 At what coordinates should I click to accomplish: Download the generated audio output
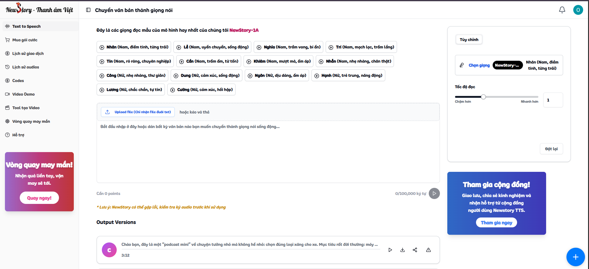[403, 250]
